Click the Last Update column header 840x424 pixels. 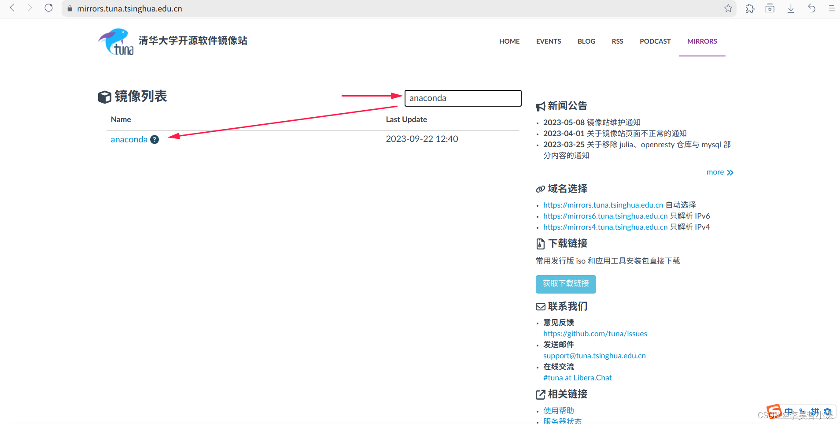point(406,119)
